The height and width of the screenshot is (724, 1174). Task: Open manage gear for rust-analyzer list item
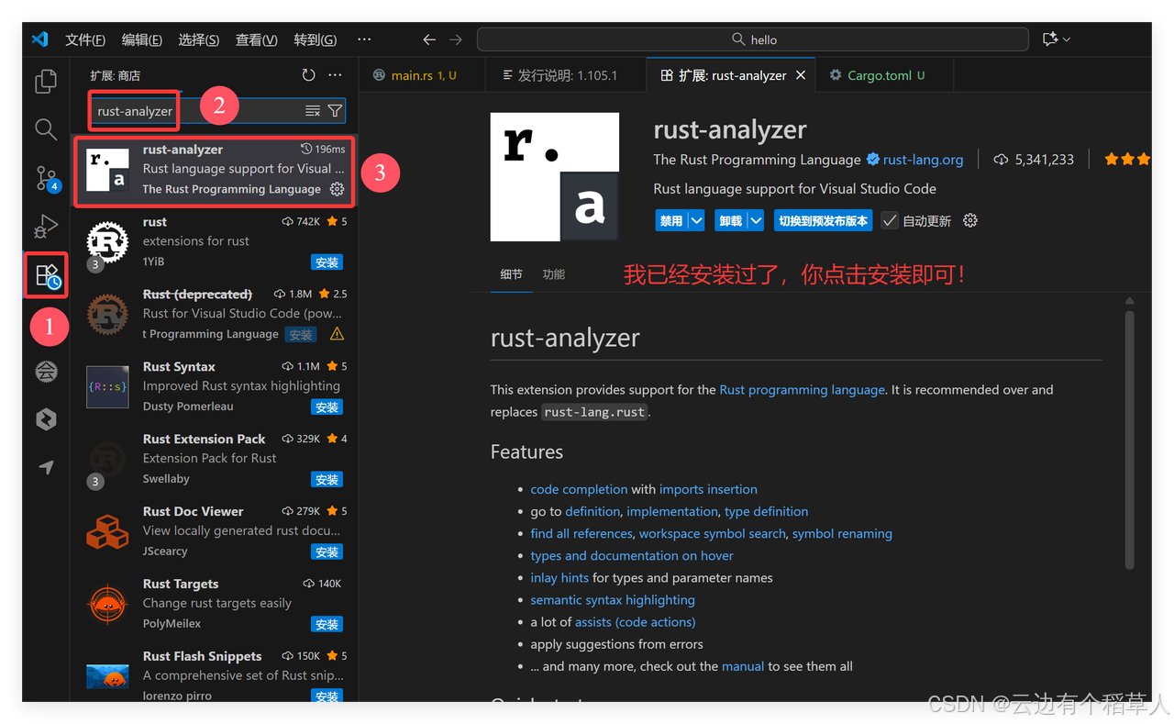(337, 189)
